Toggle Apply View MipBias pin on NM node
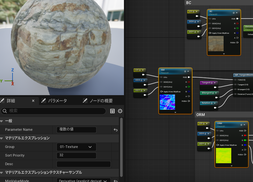The width and height of the screenshot is (253, 182). [x=161, y=92]
